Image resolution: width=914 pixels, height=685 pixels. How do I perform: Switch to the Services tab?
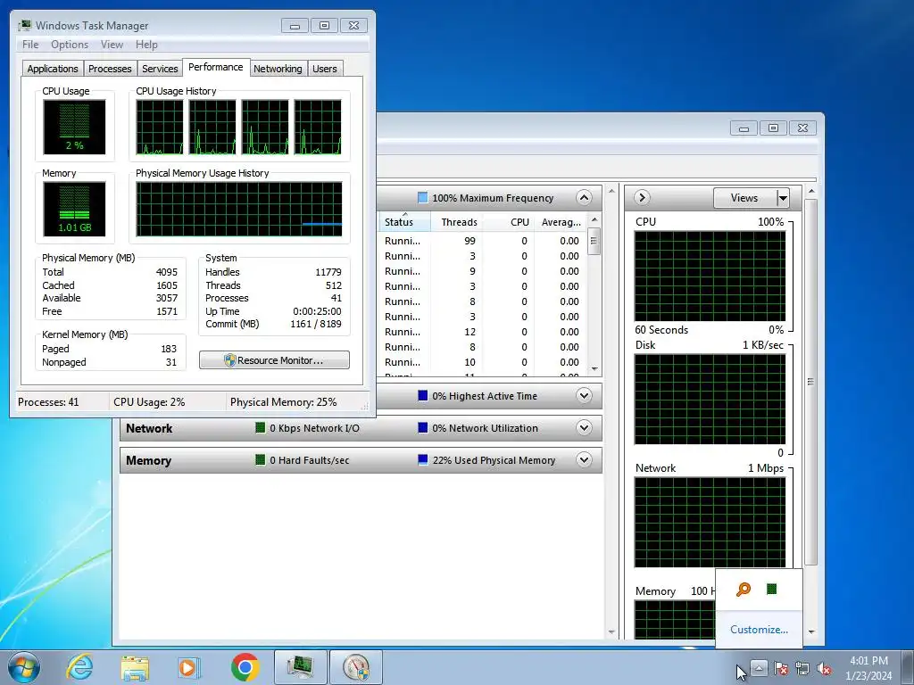(160, 69)
